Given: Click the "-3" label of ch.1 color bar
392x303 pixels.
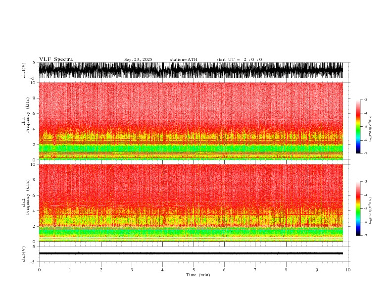Looking at the screenshot, I should click(365, 100).
